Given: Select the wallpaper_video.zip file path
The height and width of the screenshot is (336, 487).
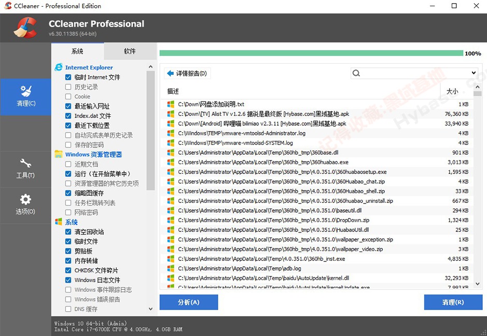Looking at the screenshot, I should tap(281, 249).
